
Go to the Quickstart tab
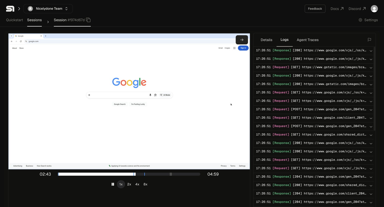[14, 20]
